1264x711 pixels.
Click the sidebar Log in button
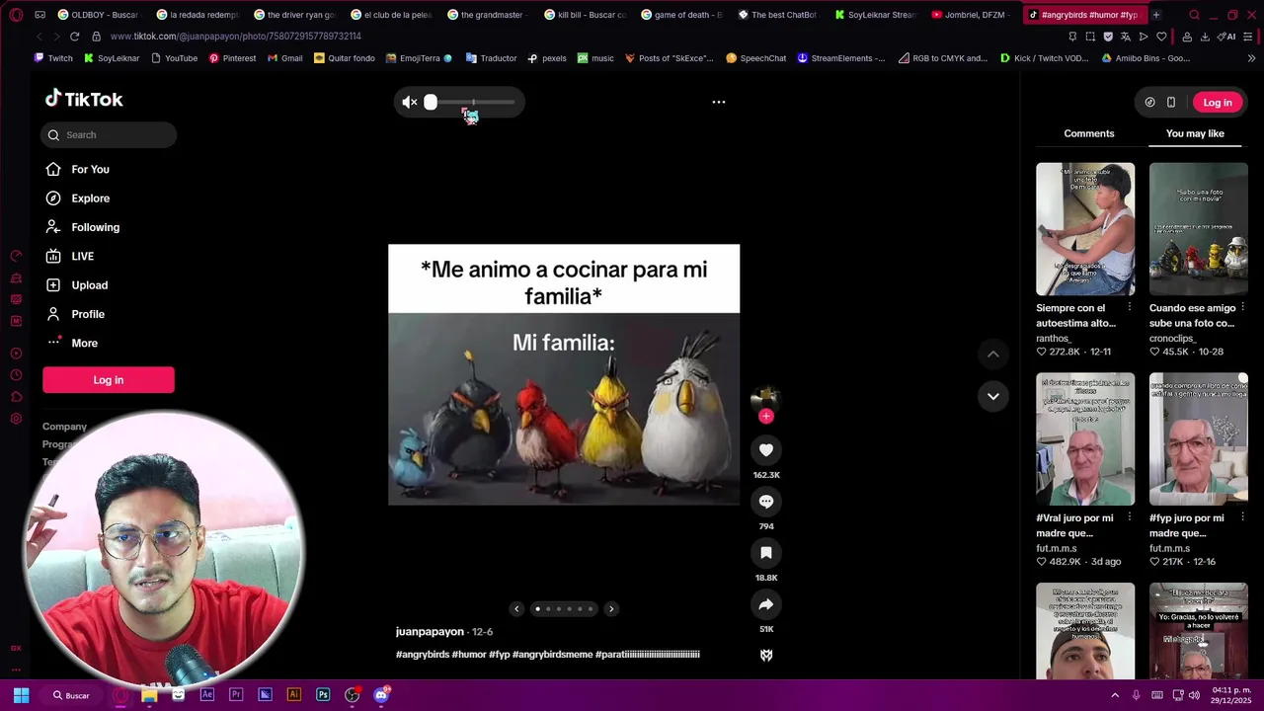[109, 380]
